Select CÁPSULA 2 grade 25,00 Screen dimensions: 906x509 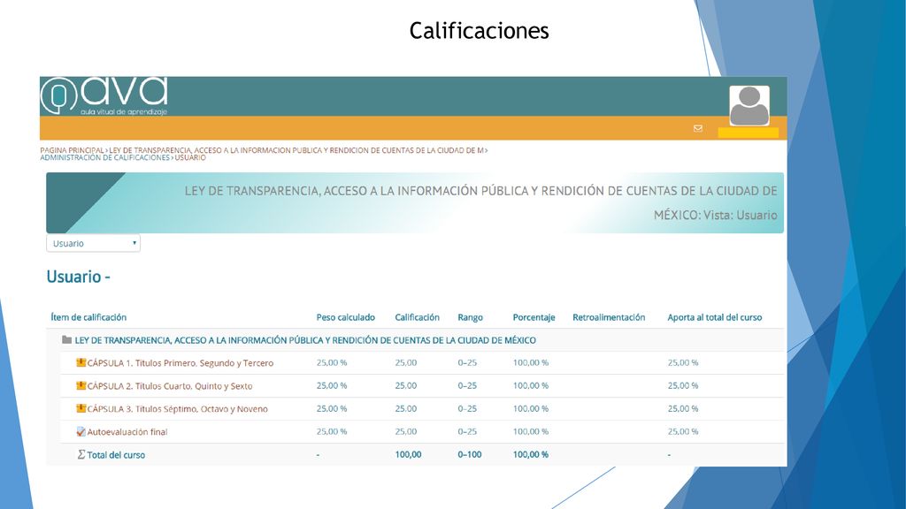point(406,385)
